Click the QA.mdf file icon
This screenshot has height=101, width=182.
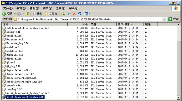click(4, 63)
